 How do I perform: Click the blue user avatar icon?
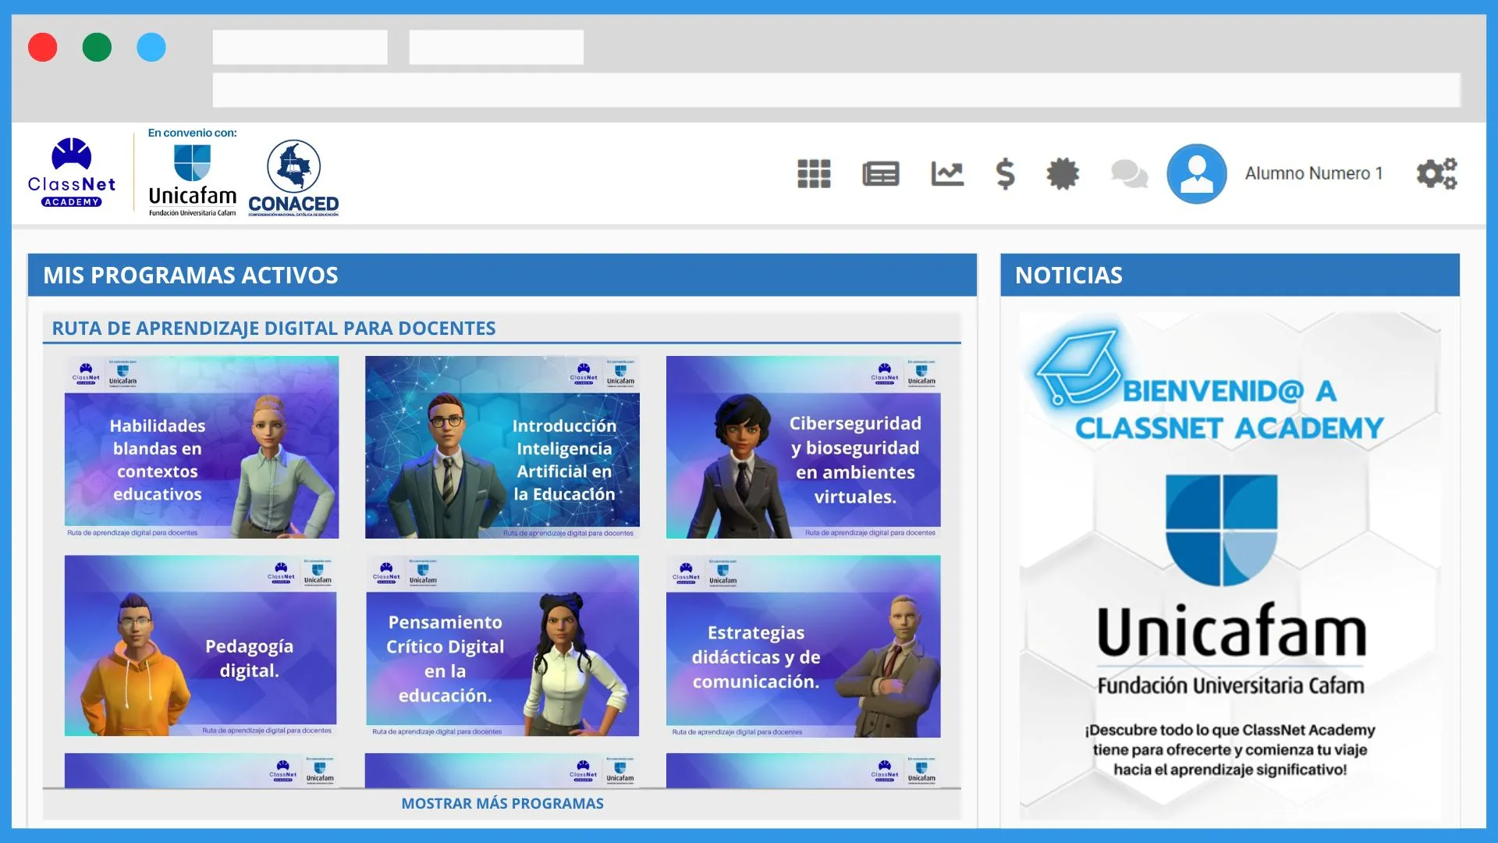click(x=1196, y=173)
